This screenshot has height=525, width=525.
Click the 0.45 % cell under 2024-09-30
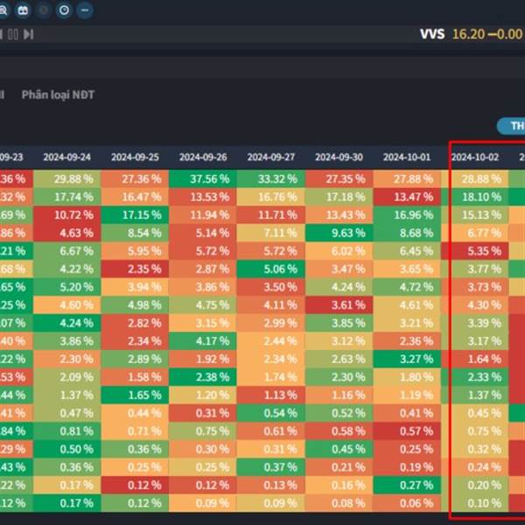tap(339, 450)
